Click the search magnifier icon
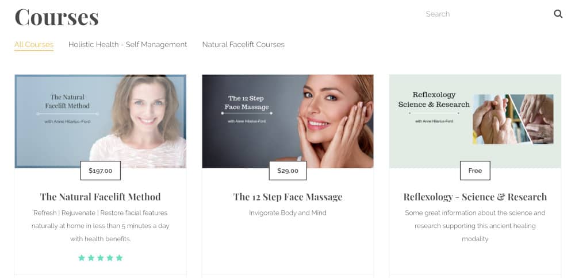The width and height of the screenshot is (575, 278). point(558,14)
